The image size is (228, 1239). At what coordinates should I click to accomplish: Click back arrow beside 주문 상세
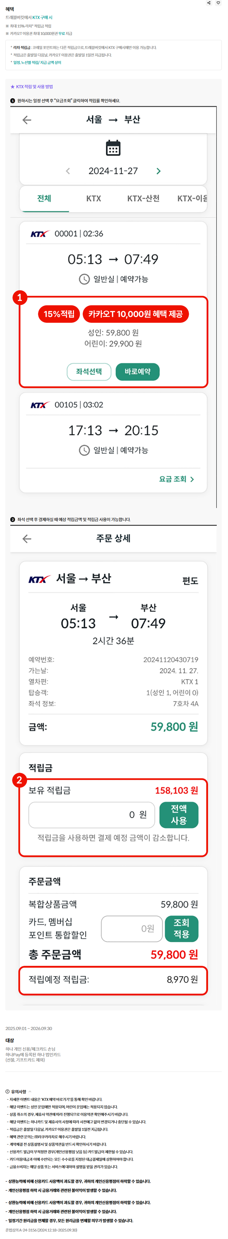27,539
